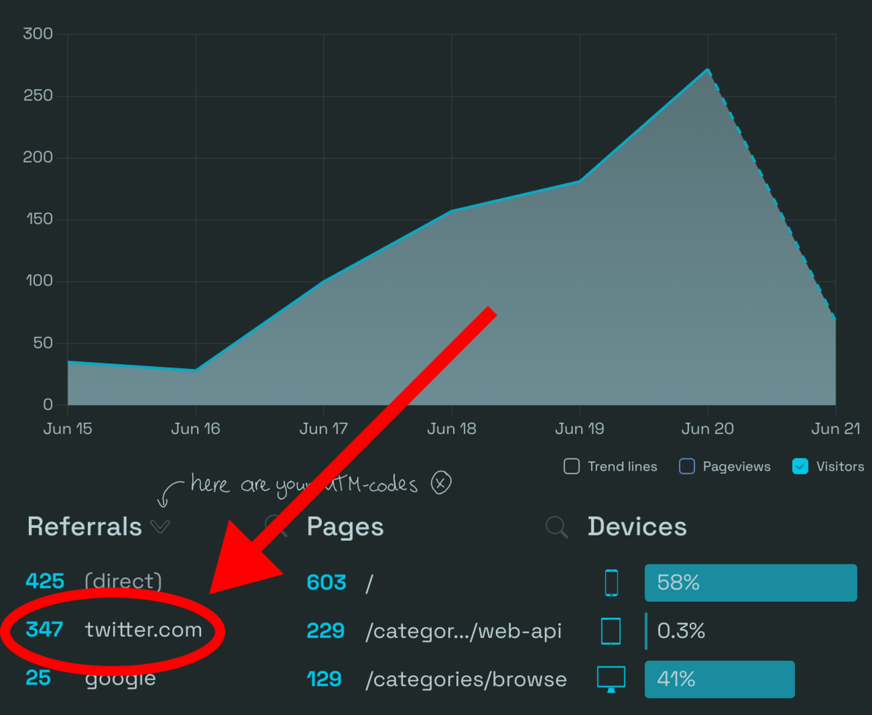Click the tablet device icon
The image size is (872, 715).
[611, 631]
